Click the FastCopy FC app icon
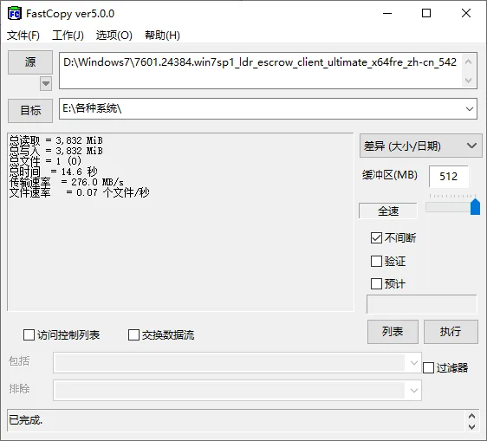Viewport: 487px width, 441px height. (14, 13)
